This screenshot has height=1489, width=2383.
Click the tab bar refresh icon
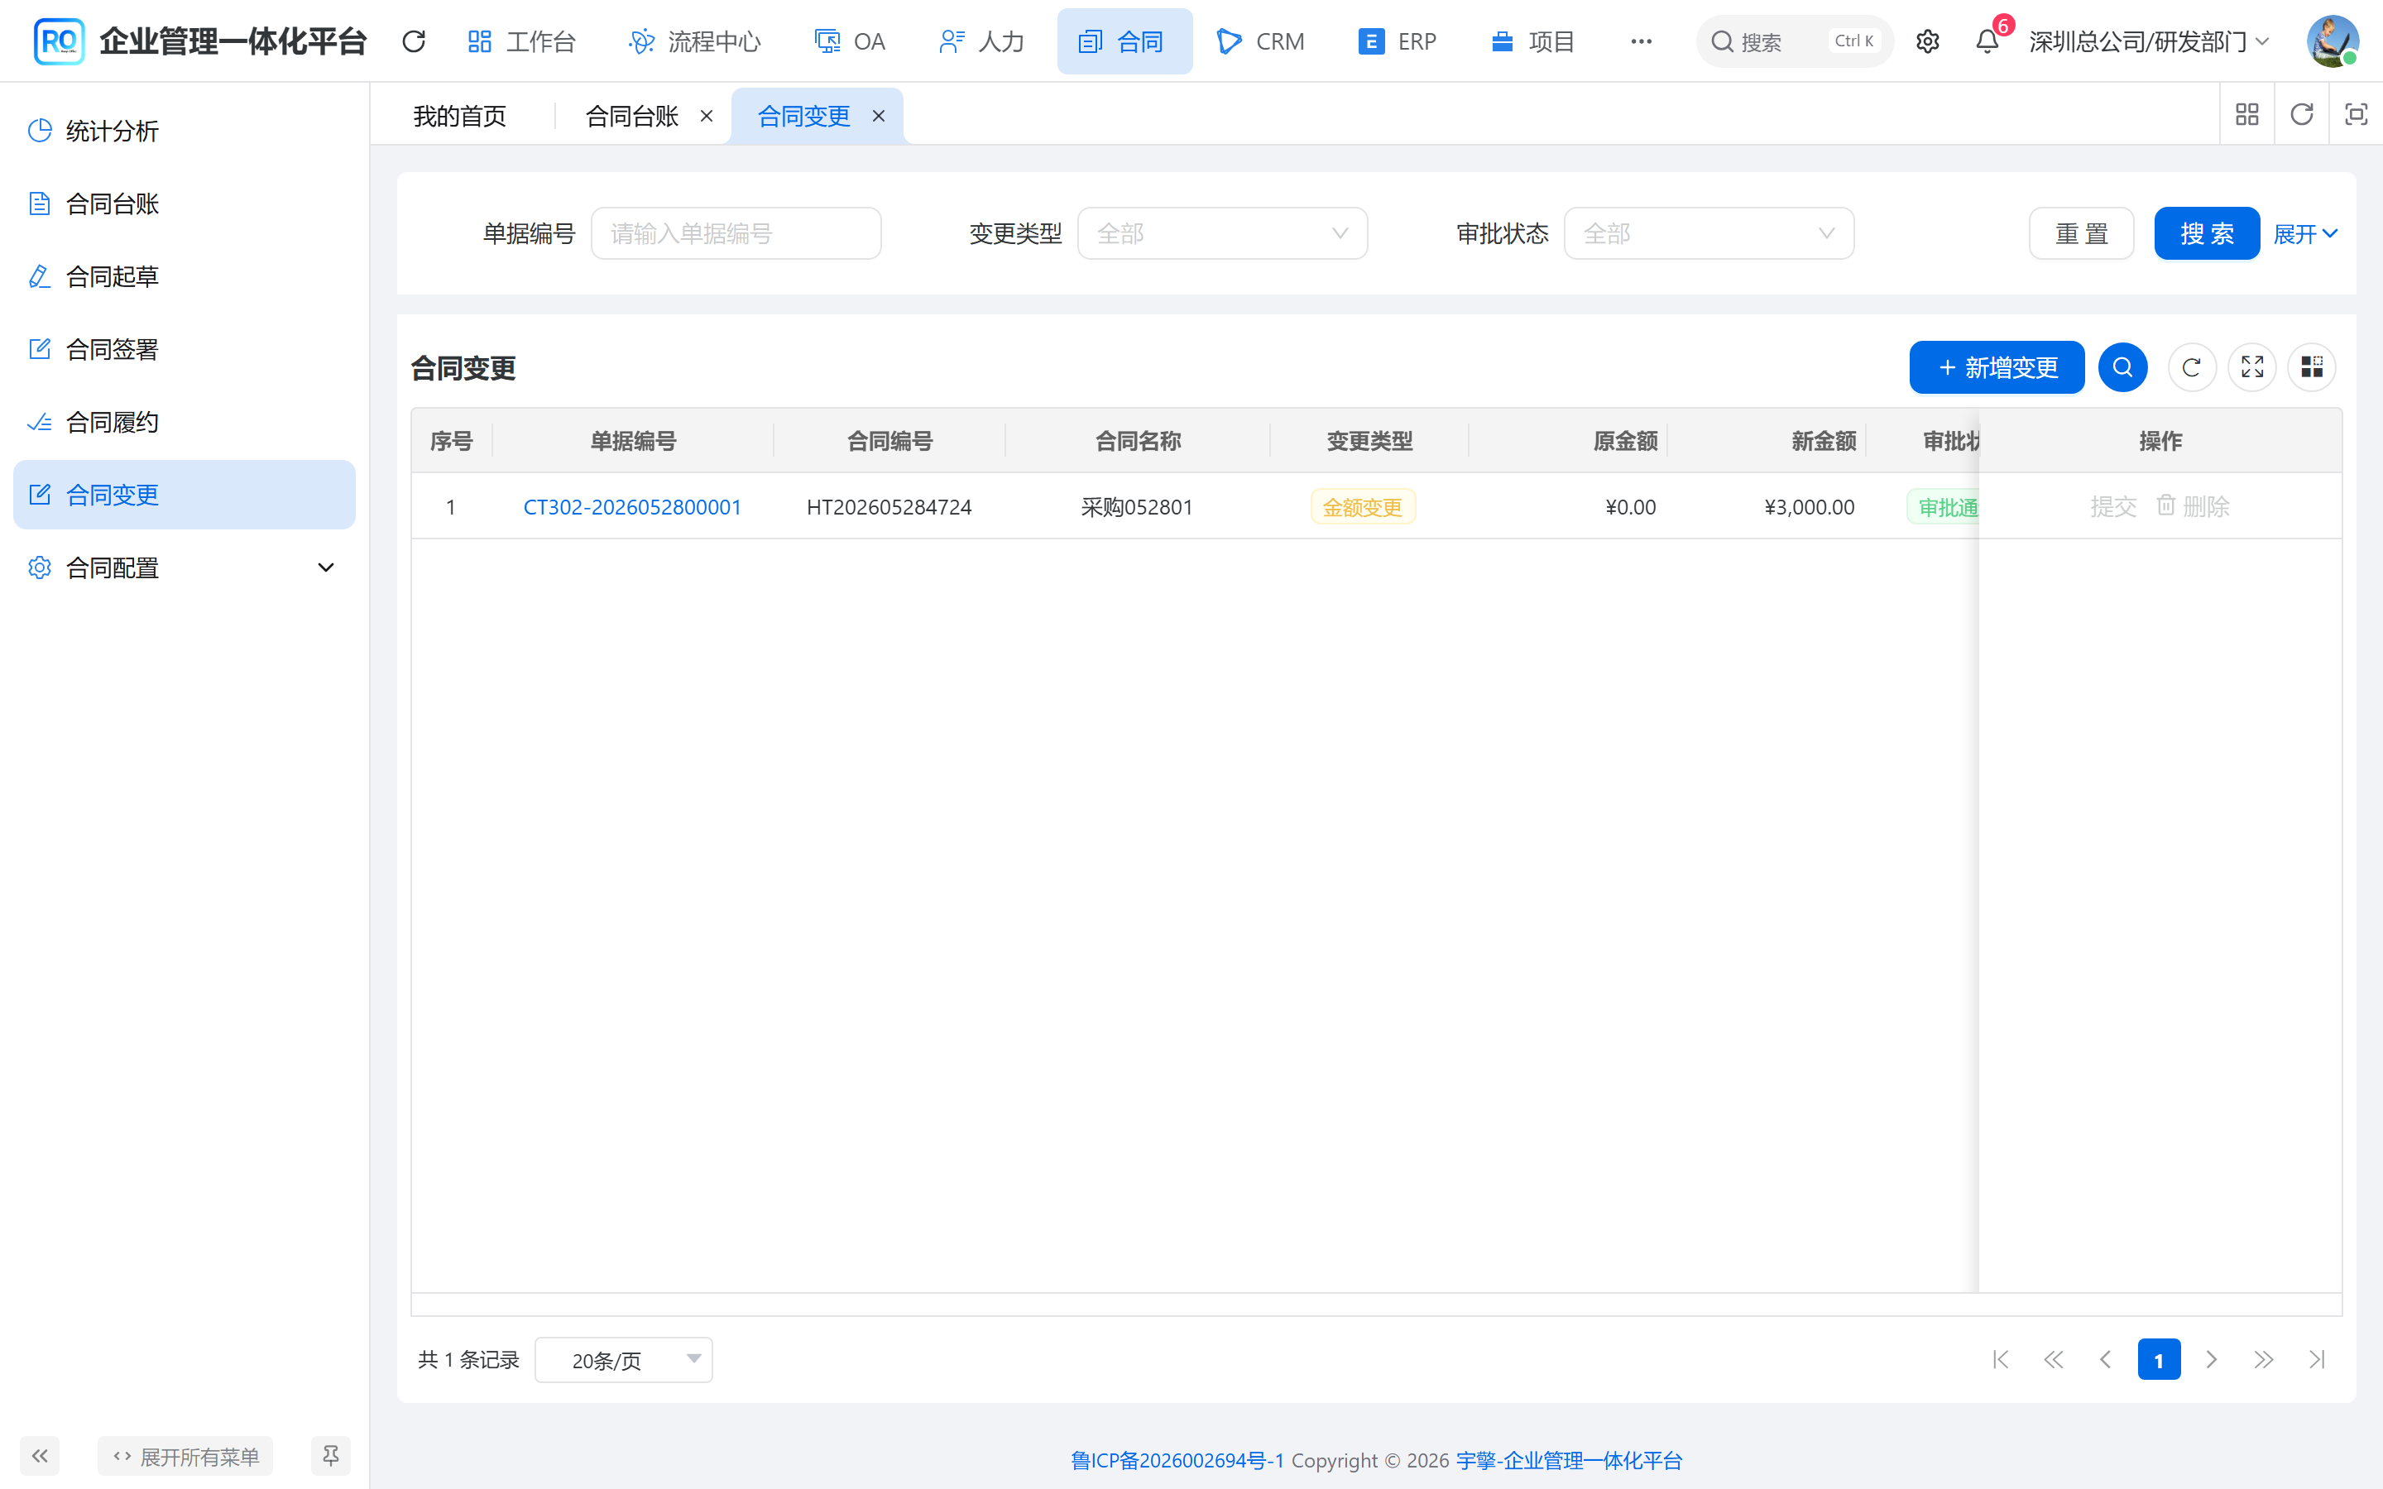(2301, 115)
